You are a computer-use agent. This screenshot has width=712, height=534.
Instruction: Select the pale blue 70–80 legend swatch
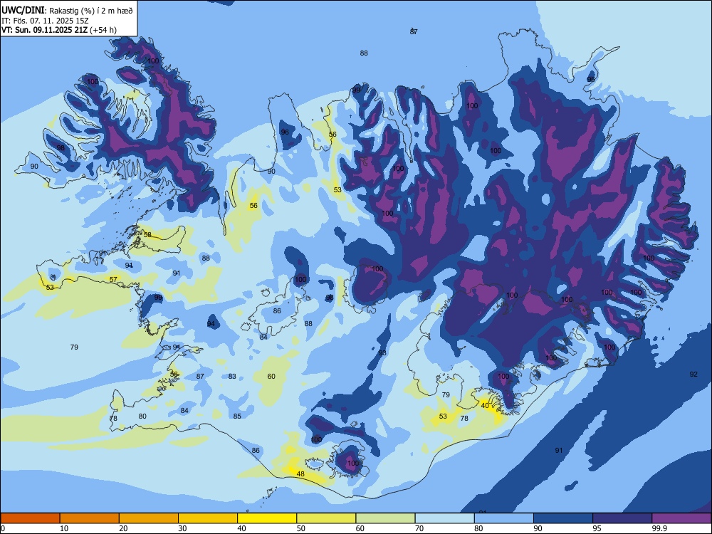click(x=444, y=518)
